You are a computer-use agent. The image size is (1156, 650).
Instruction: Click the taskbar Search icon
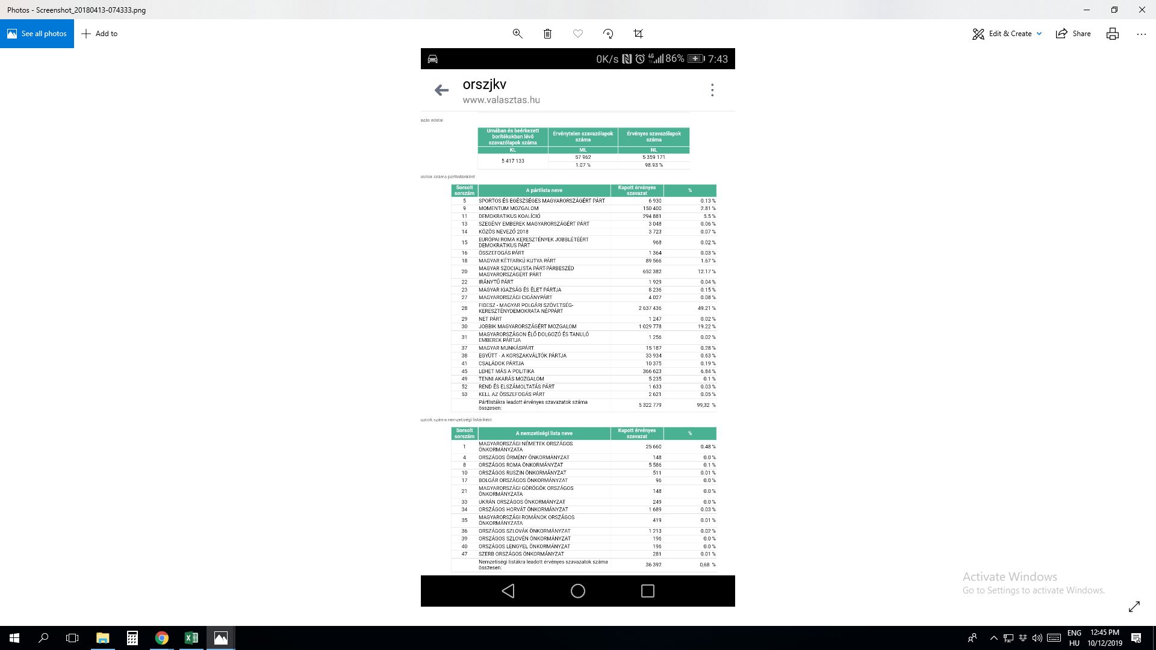click(x=43, y=638)
